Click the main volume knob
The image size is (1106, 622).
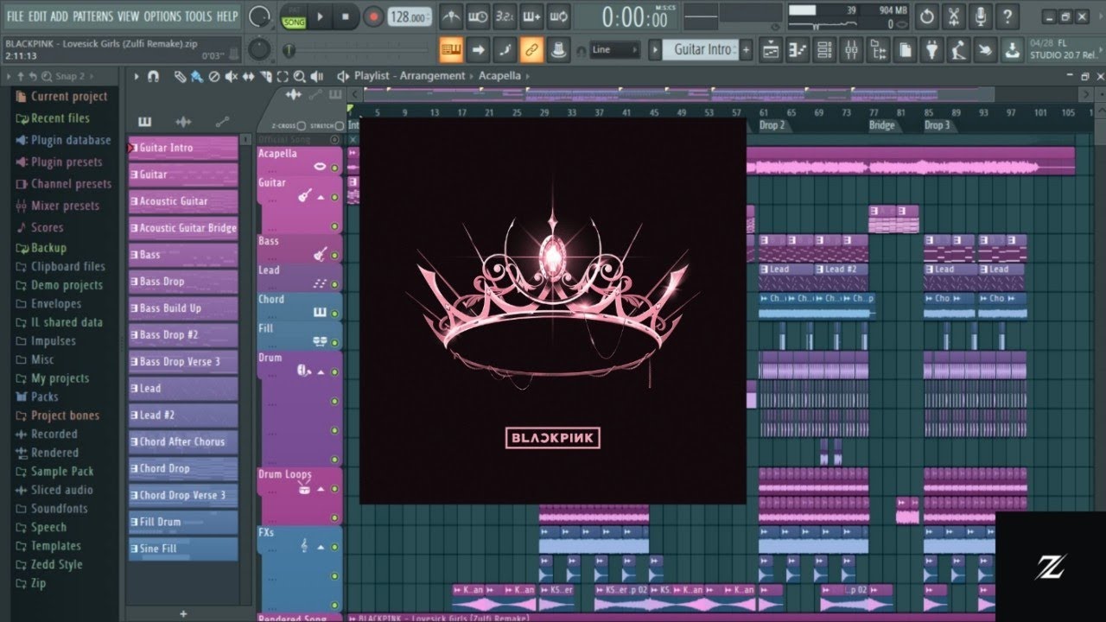[x=258, y=16]
